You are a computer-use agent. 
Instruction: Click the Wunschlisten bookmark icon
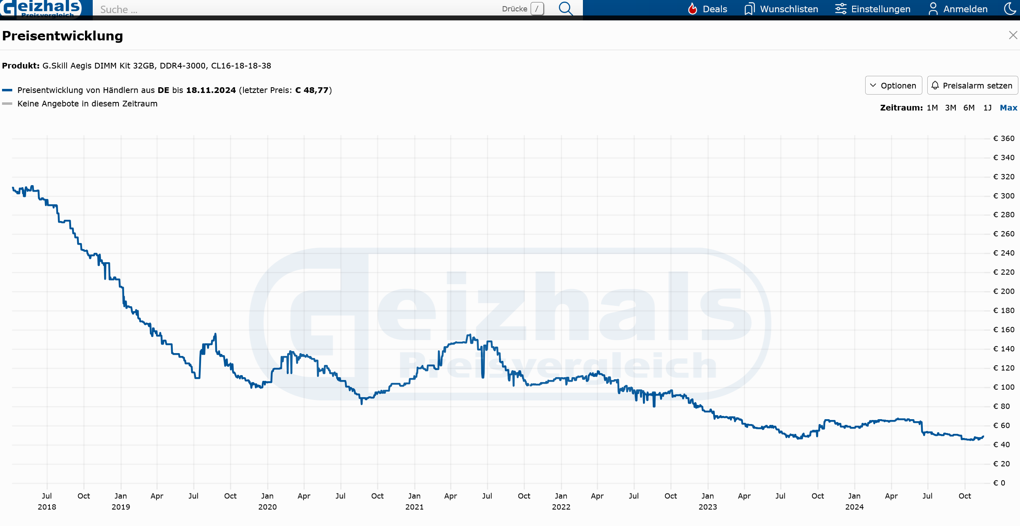click(749, 9)
